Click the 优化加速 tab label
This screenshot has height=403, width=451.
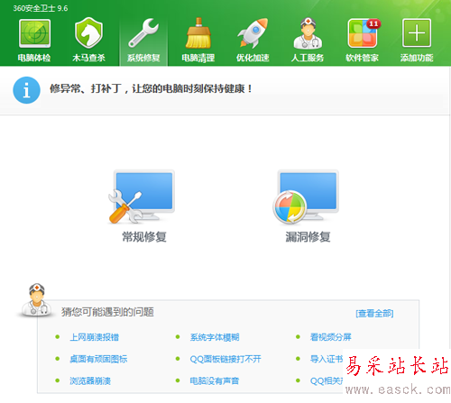coord(253,58)
